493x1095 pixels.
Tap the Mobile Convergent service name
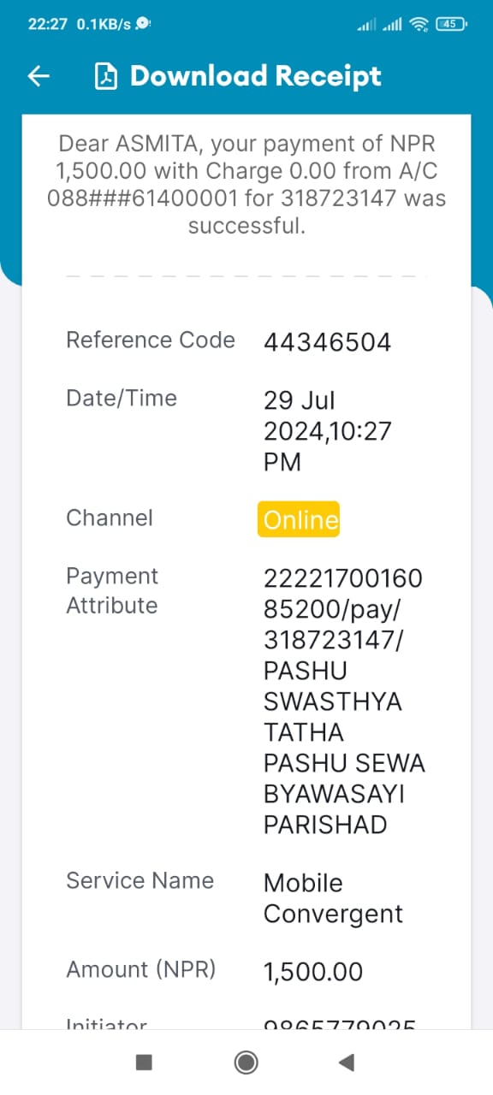333,898
